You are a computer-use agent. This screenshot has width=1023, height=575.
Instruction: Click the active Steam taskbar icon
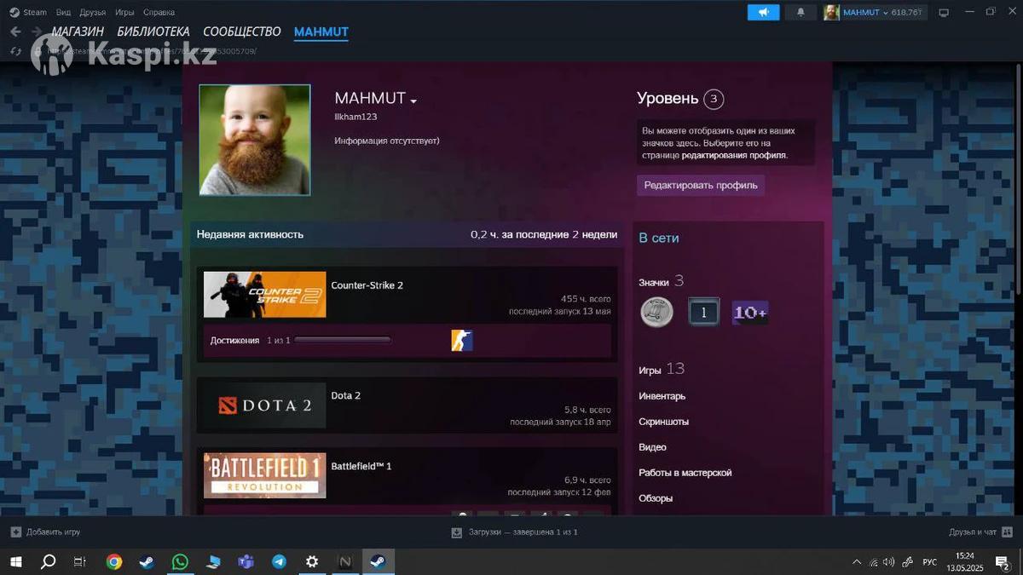[378, 561]
